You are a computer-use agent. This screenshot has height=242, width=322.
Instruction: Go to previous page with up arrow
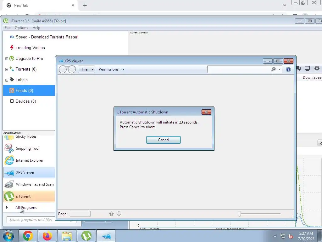click(x=111, y=214)
